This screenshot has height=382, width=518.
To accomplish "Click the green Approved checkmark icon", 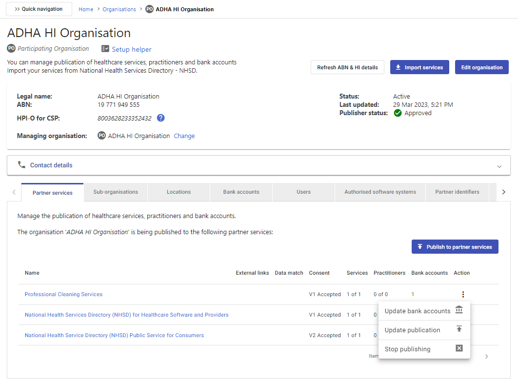I will click(398, 113).
